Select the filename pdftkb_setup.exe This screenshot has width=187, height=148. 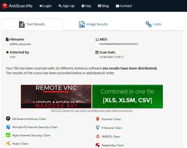tap(20, 44)
